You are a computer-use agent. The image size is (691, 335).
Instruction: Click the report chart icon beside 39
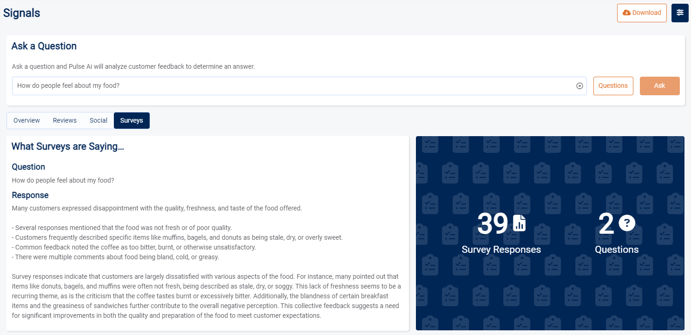[520, 223]
